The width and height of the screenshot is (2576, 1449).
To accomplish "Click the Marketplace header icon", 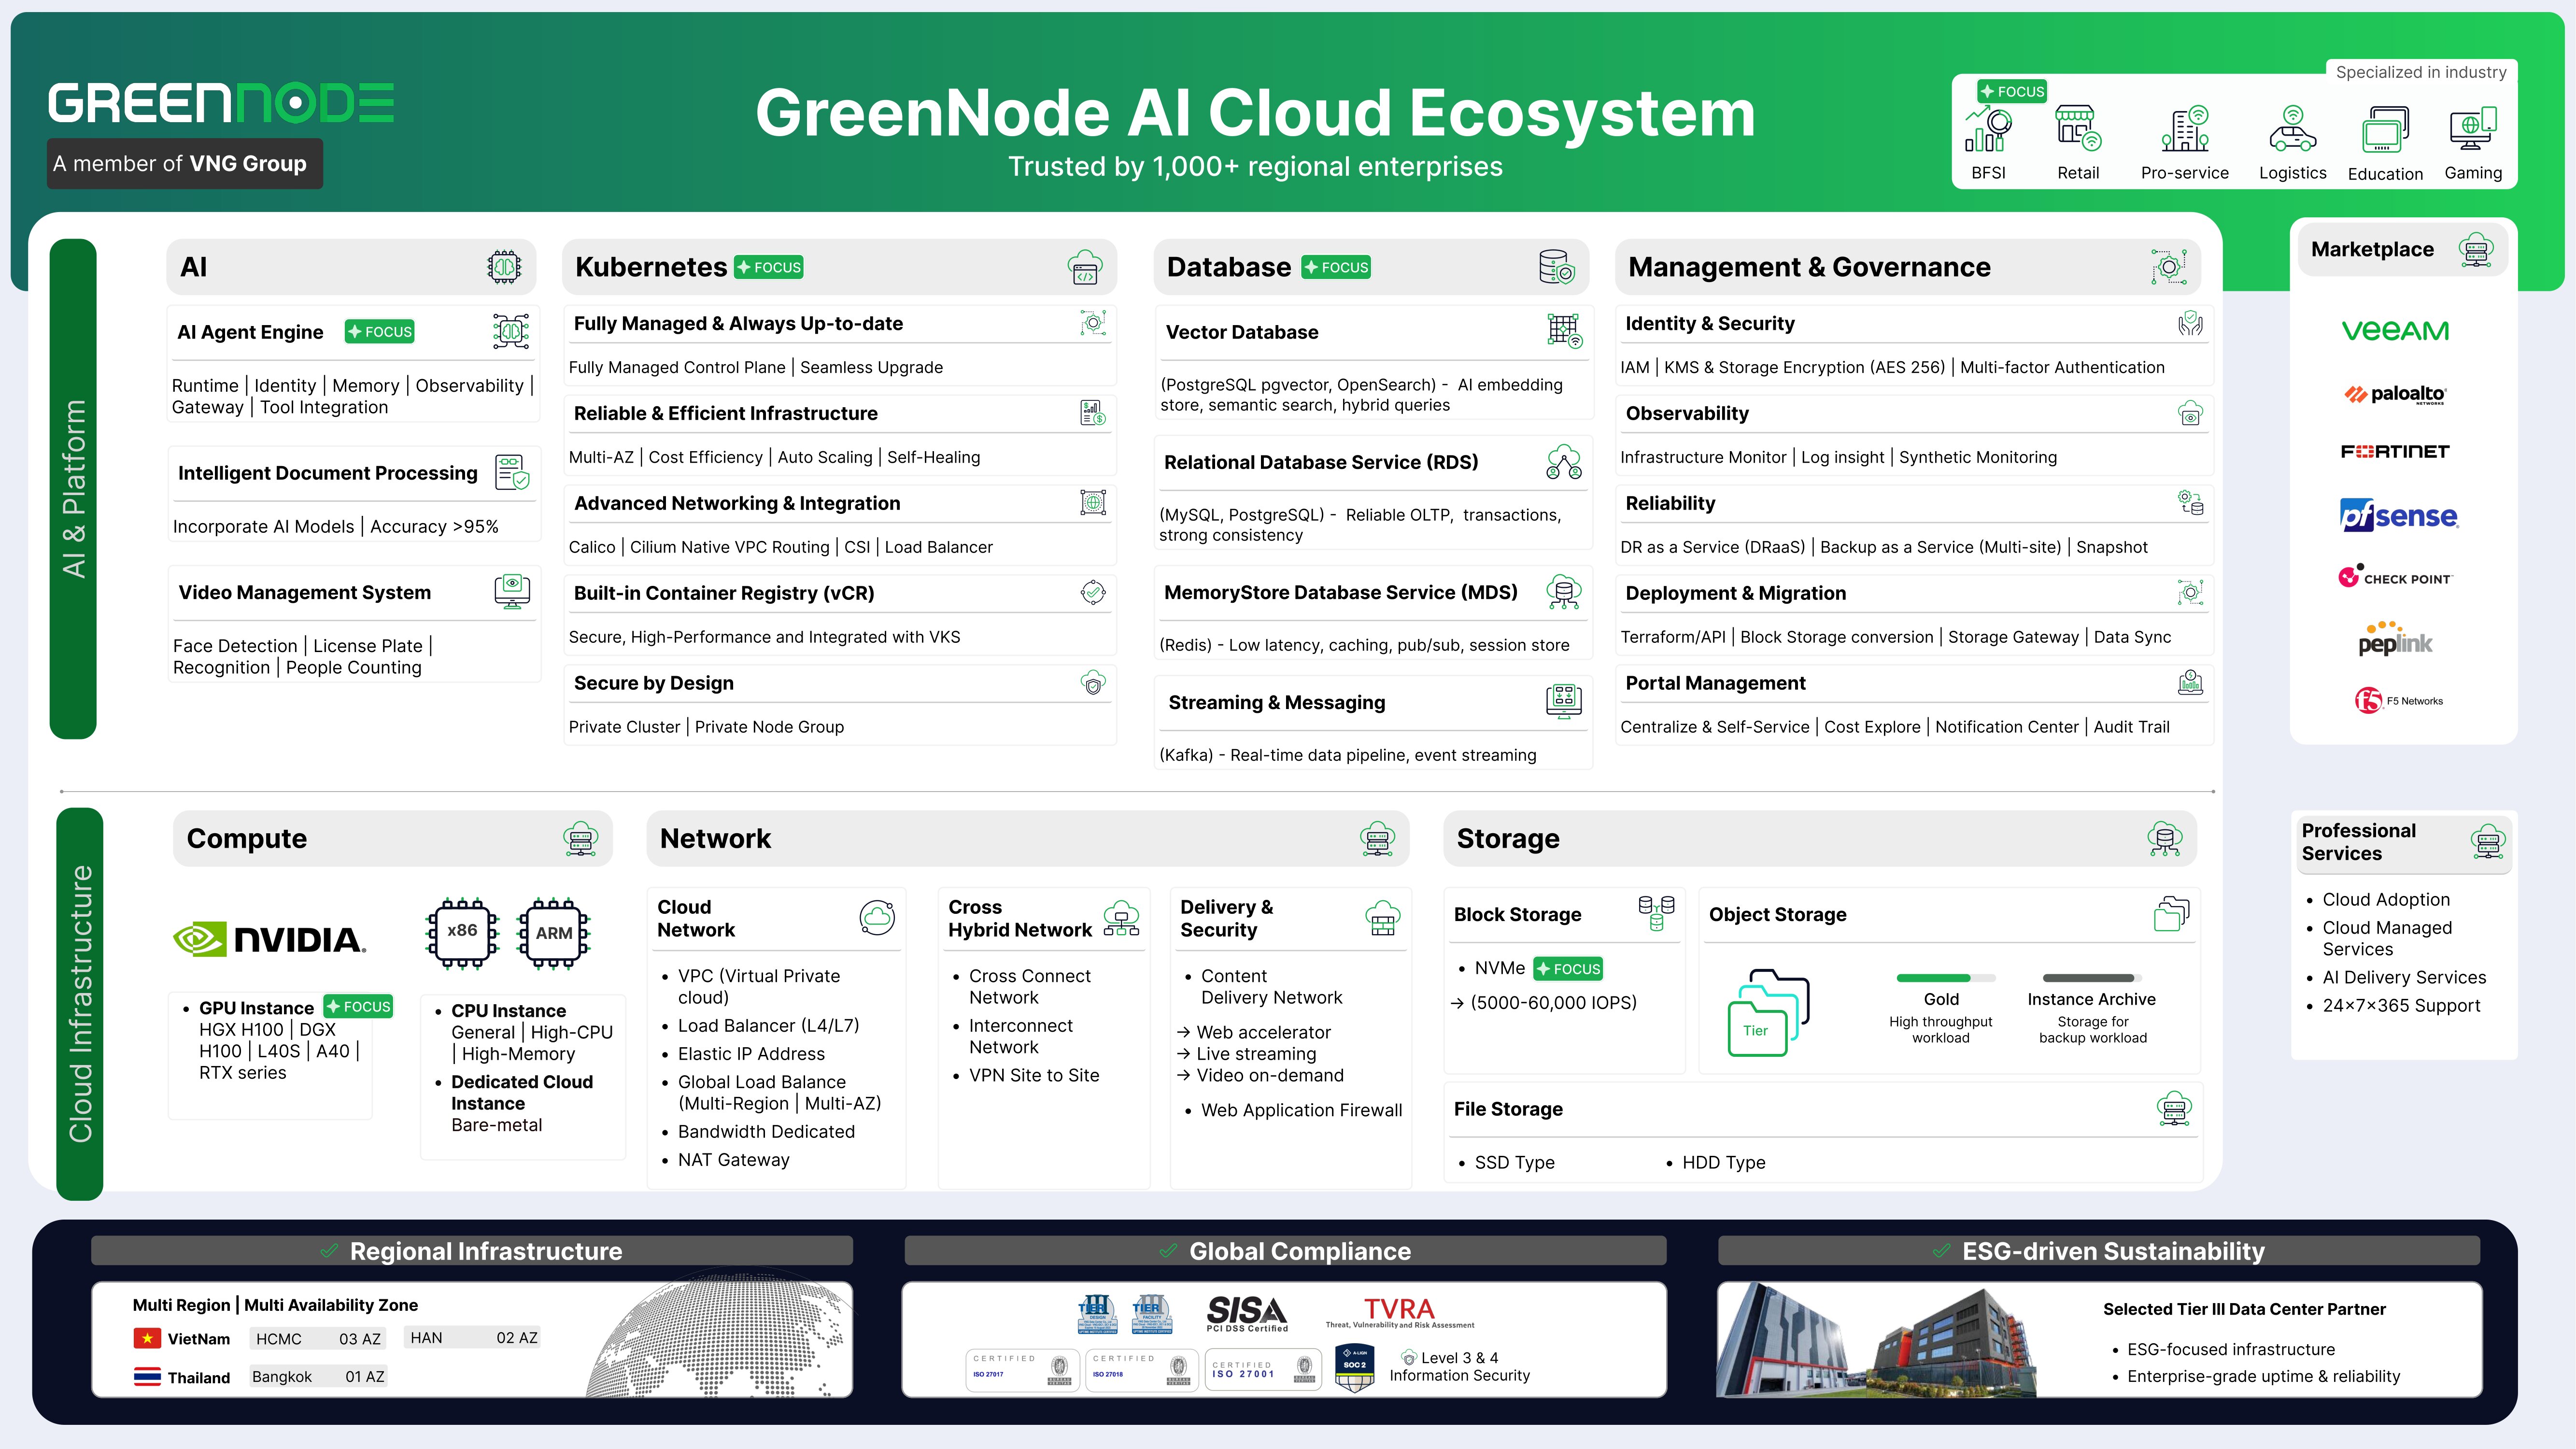I will click(x=2477, y=249).
